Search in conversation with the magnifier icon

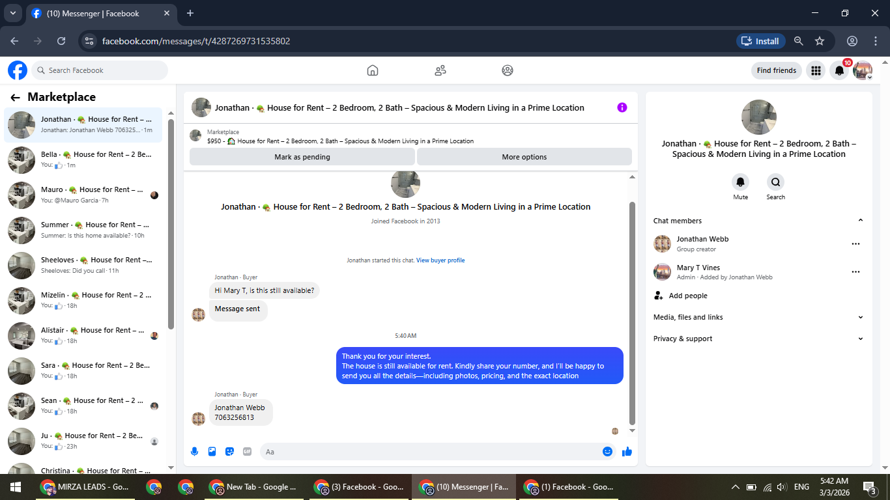(x=775, y=182)
